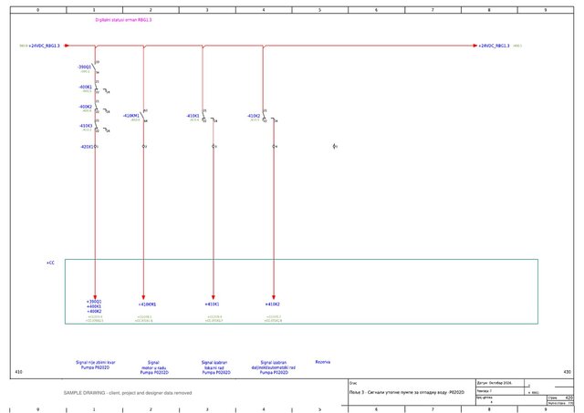Click the date field 'Октобар 2026' in title block
584x413 pixels.
point(499,383)
